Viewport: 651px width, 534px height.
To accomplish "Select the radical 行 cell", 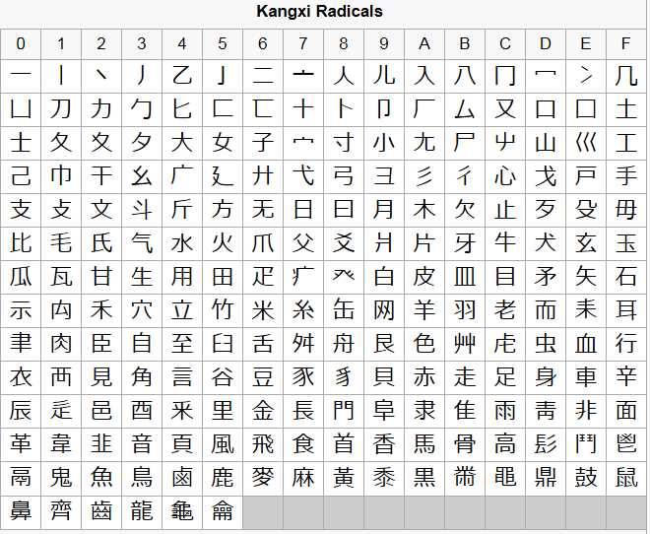I will click(626, 344).
